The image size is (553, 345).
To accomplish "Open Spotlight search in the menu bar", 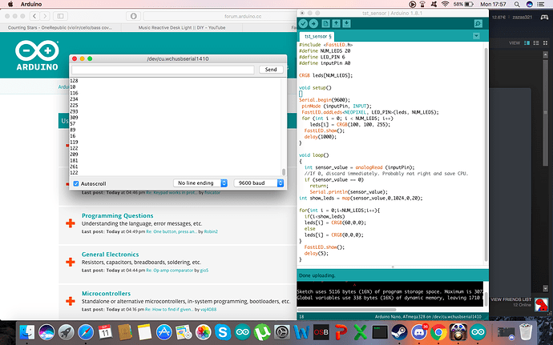I will [517, 4].
